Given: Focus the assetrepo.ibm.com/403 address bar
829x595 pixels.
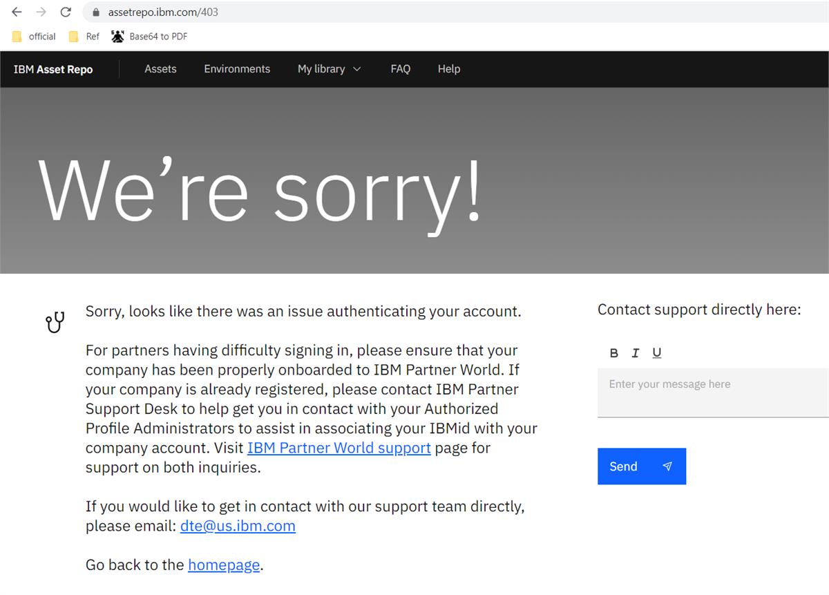Looking at the screenshot, I should [456, 12].
